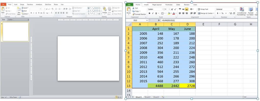Screen dimensions: 260x101
Task: Click the Format as Table icon
Action: (x=251, y=11)
